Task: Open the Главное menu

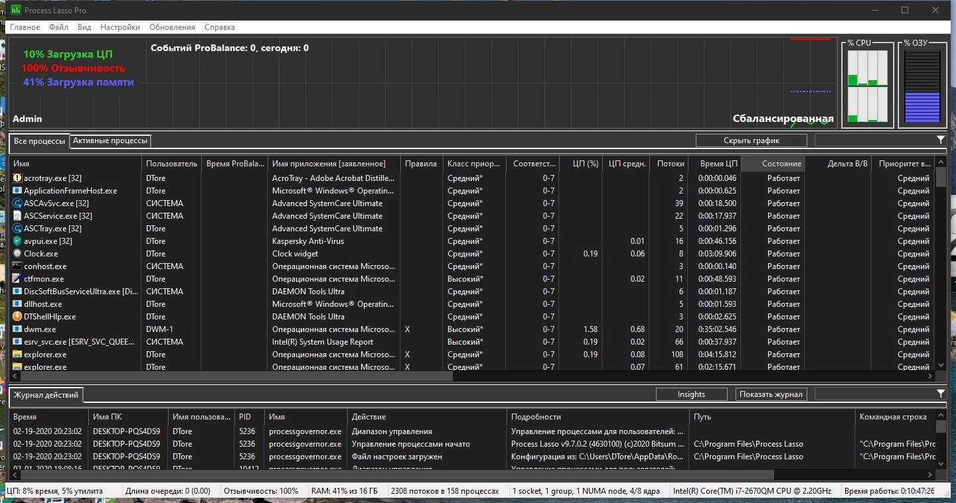Action: 25,27
